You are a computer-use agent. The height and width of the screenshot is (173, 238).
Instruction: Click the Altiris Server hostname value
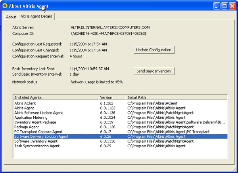110,28
